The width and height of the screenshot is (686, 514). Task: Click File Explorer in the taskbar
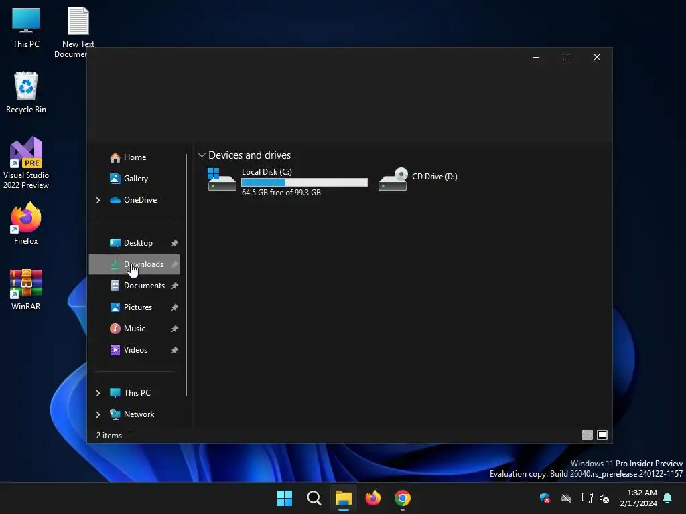pyautogui.click(x=344, y=498)
